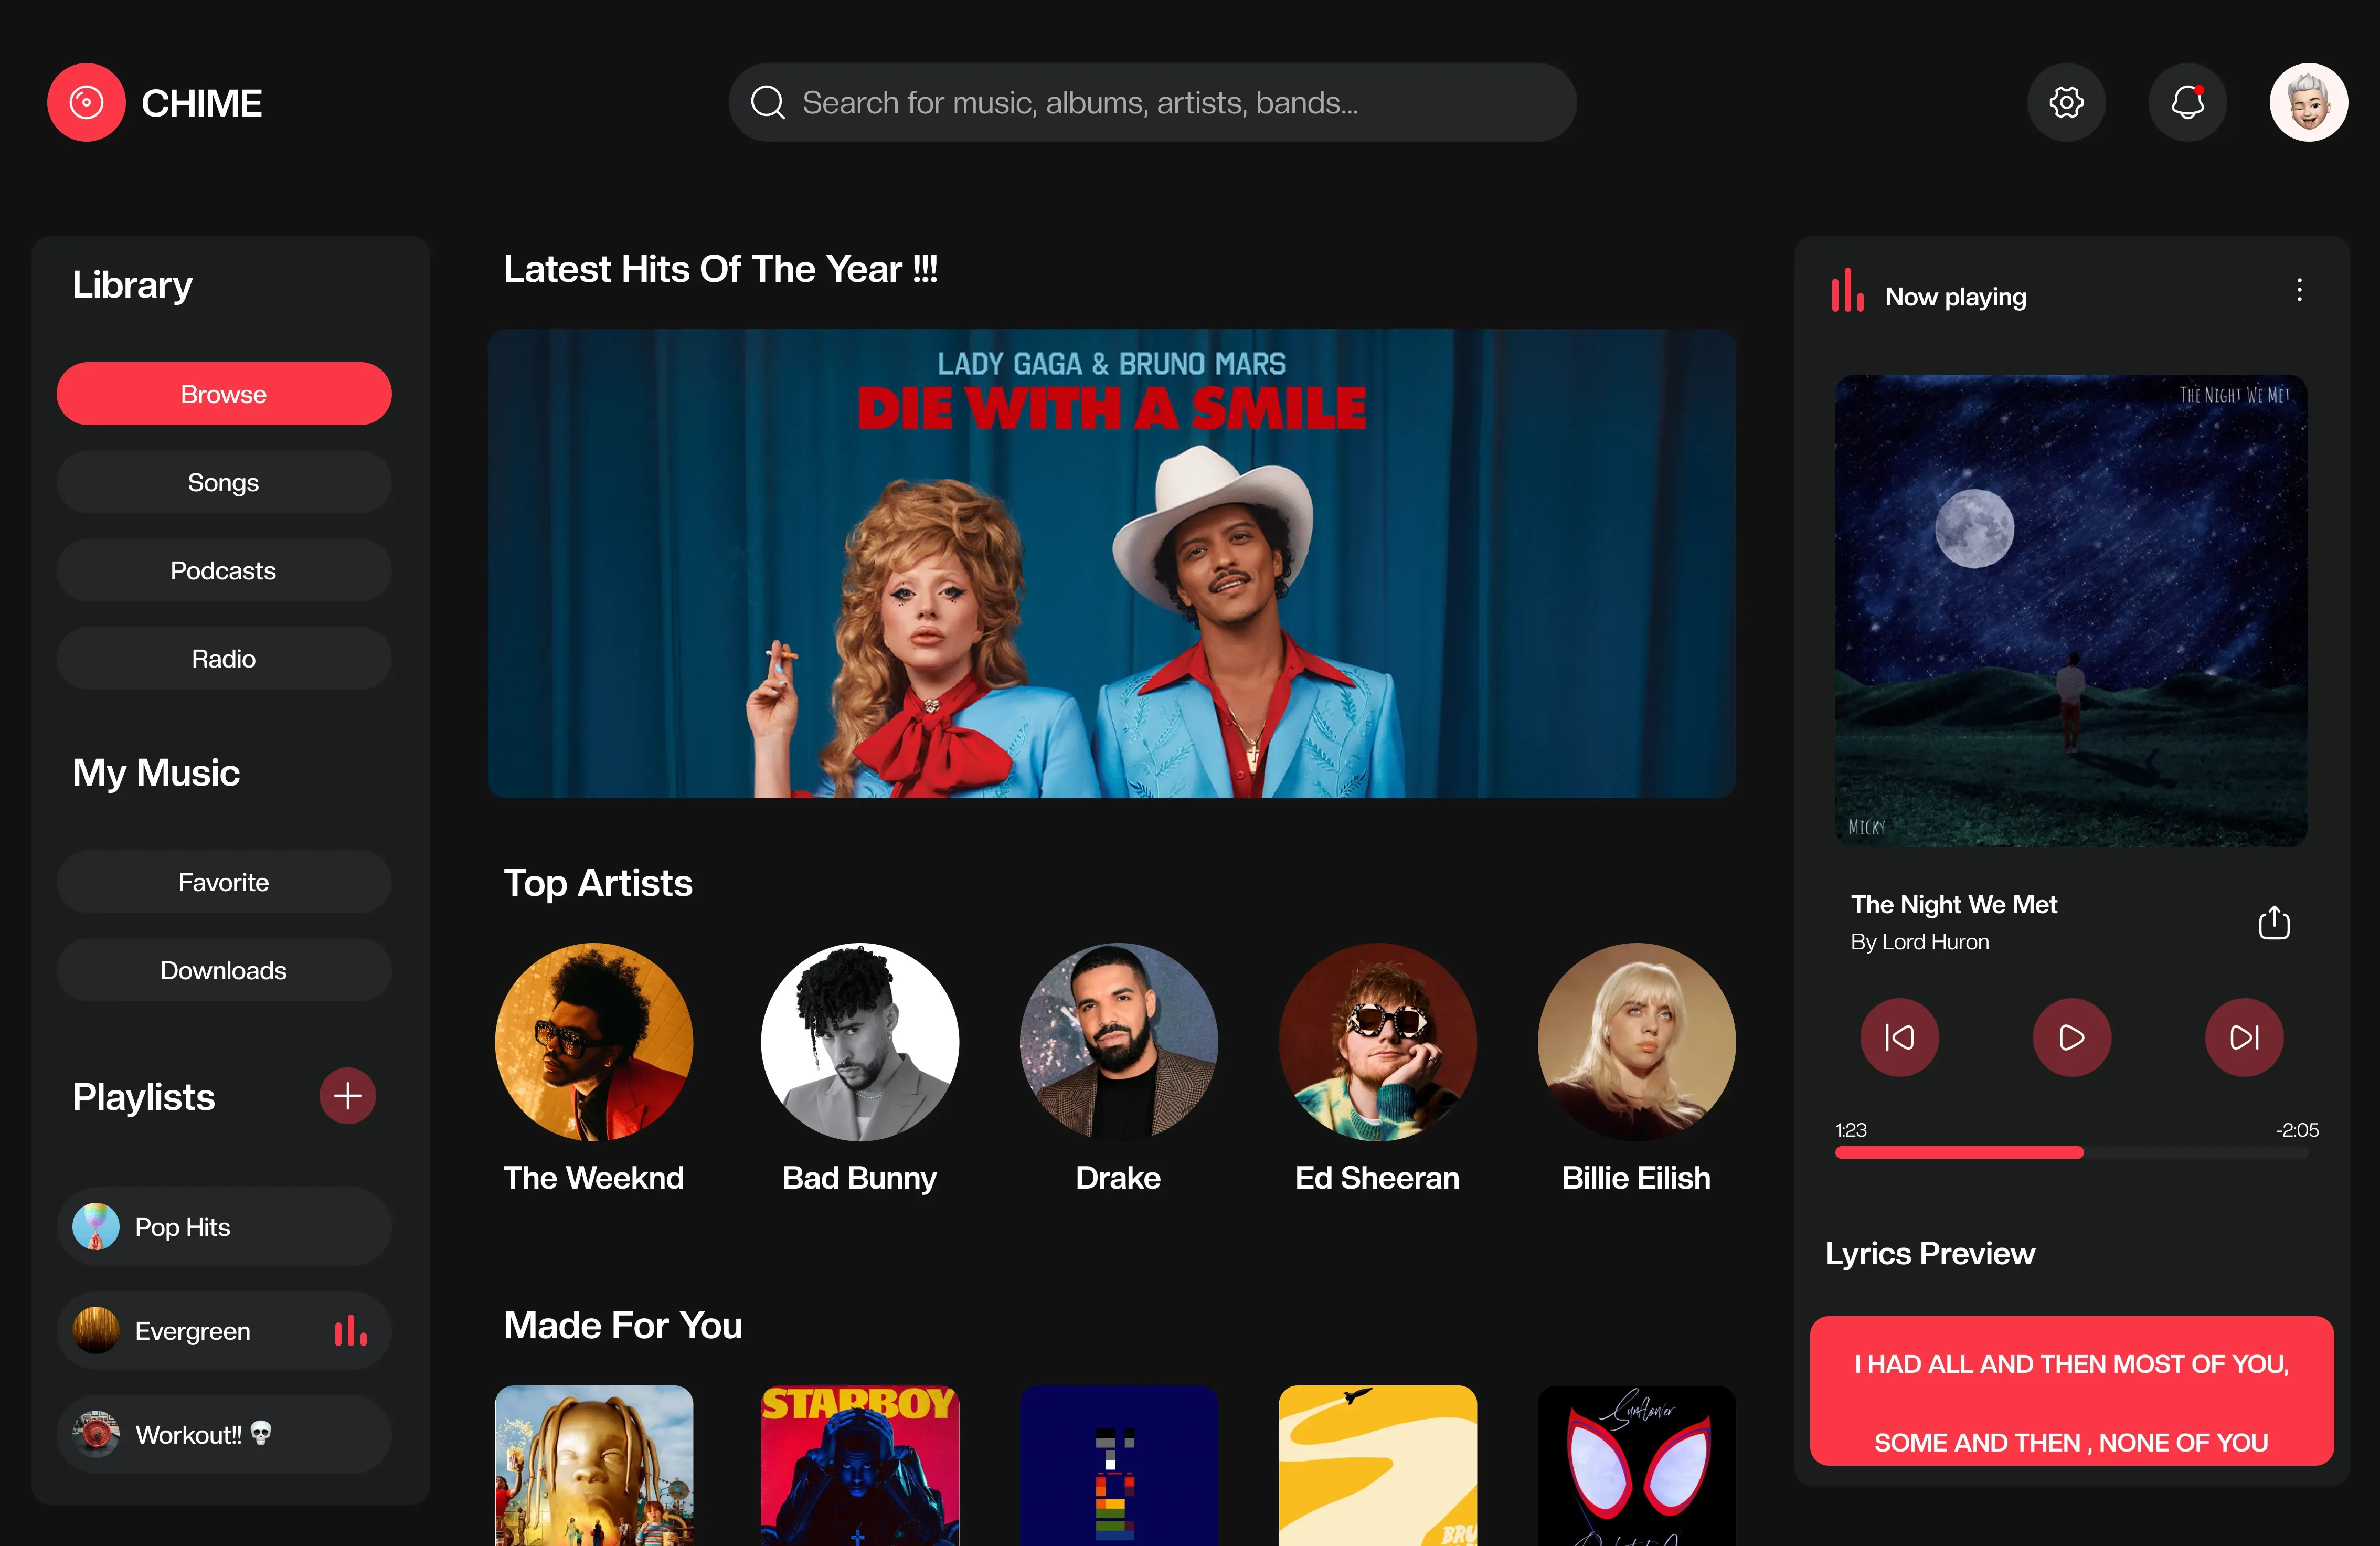Open The Weeknd artist photo
The image size is (2380, 1546).
[594, 1042]
